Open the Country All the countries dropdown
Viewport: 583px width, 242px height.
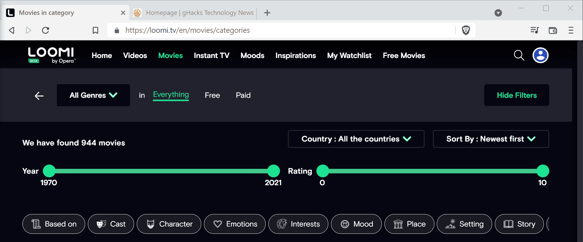pyautogui.click(x=356, y=139)
